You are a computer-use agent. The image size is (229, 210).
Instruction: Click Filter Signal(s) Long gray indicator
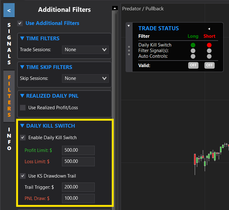coord(193,51)
